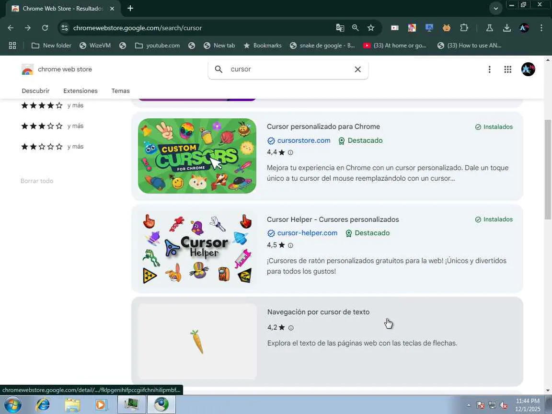Open the Google apps grid
This screenshot has width=552, height=414.
507,69
